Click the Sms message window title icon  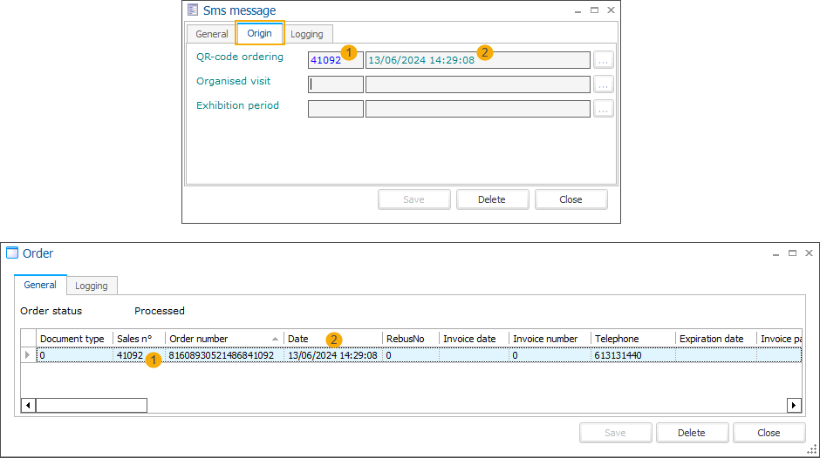(x=193, y=10)
